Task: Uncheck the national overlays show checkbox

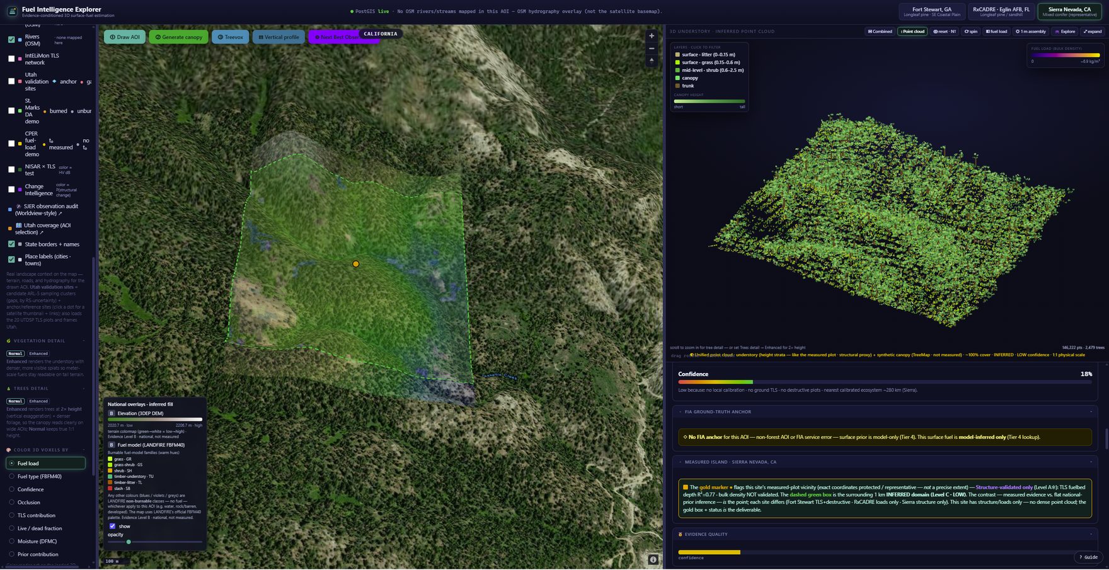Action: coord(112,526)
